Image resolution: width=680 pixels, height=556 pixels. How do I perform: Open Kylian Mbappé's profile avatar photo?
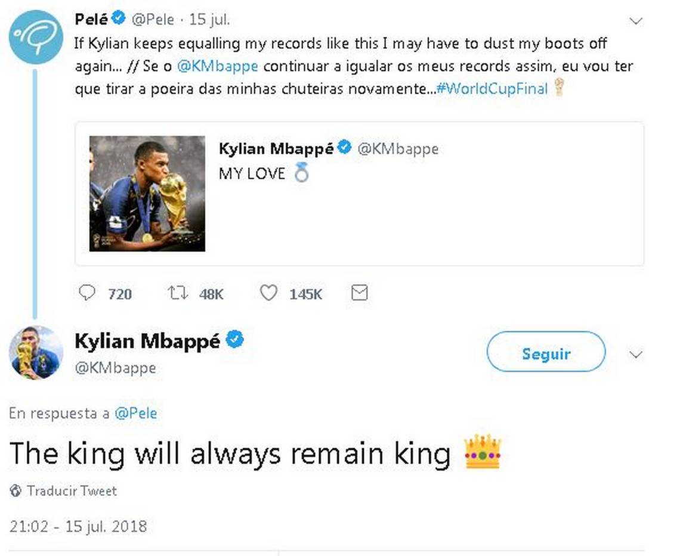36,352
